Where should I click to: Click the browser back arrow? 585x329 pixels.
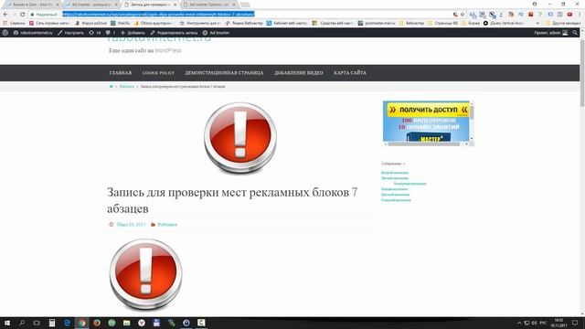(x=5, y=15)
